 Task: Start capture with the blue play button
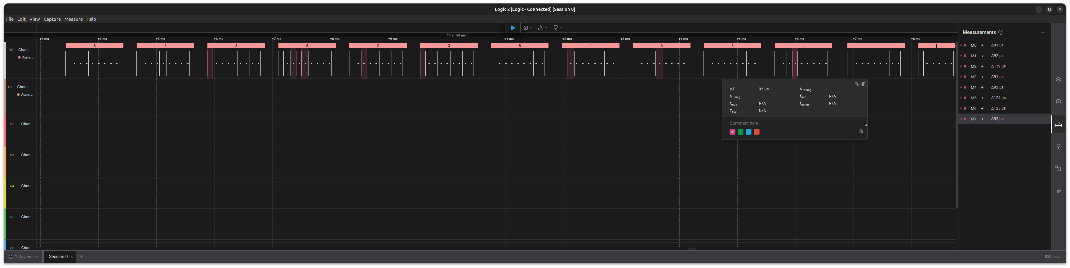(513, 28)
